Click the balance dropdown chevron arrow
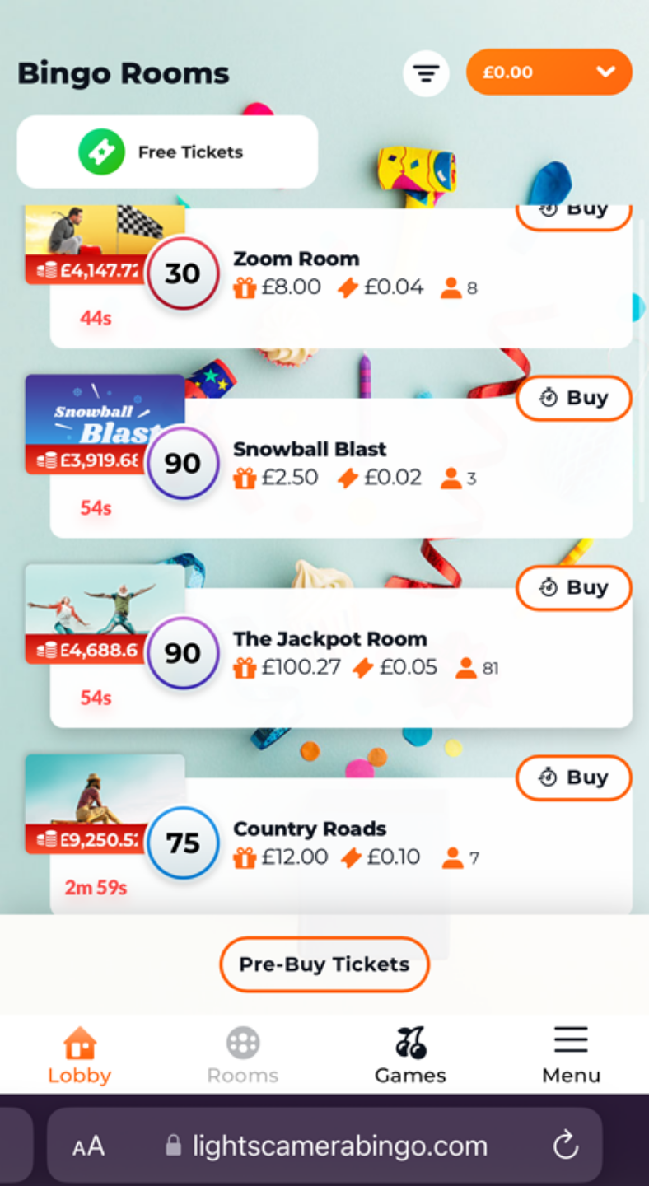 click(606, 72)
